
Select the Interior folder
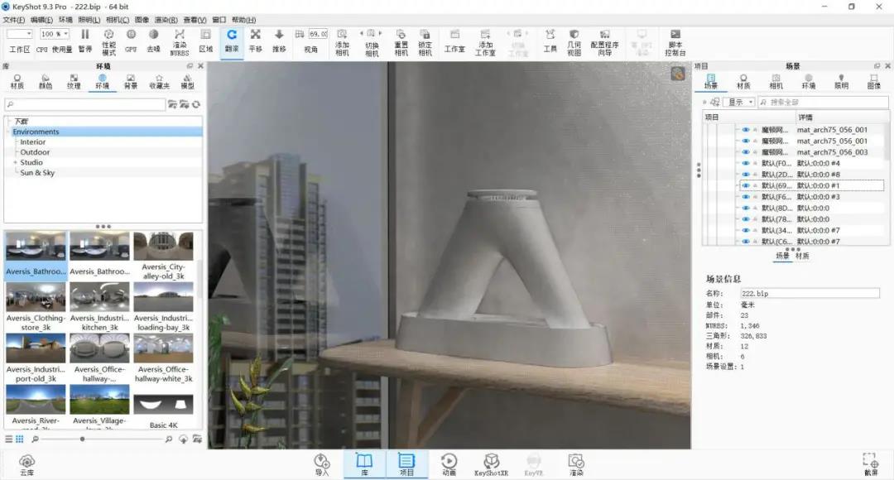point(33,142)
